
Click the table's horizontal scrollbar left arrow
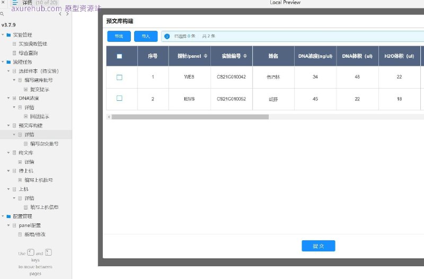[x=109, y=117]
